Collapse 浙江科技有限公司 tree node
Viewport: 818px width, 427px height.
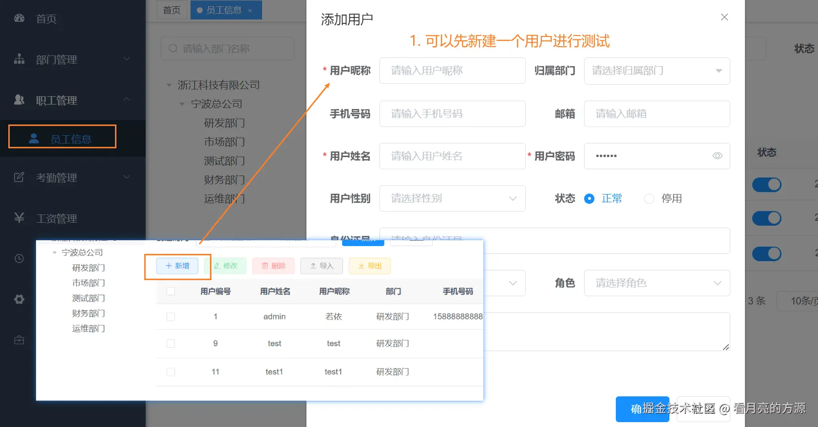tap(169, 85)
